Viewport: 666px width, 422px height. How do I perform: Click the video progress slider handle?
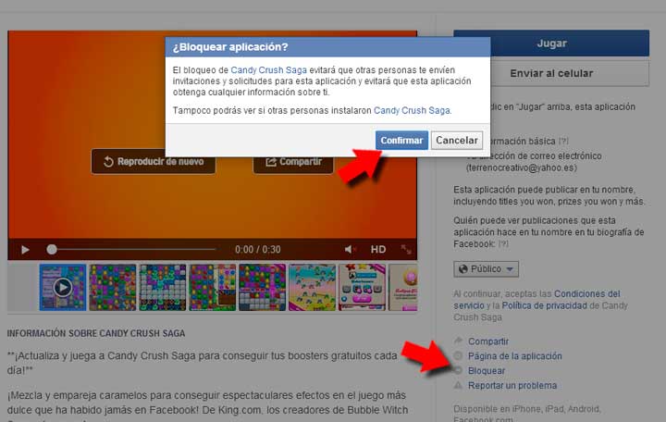[x=52, y=249]
